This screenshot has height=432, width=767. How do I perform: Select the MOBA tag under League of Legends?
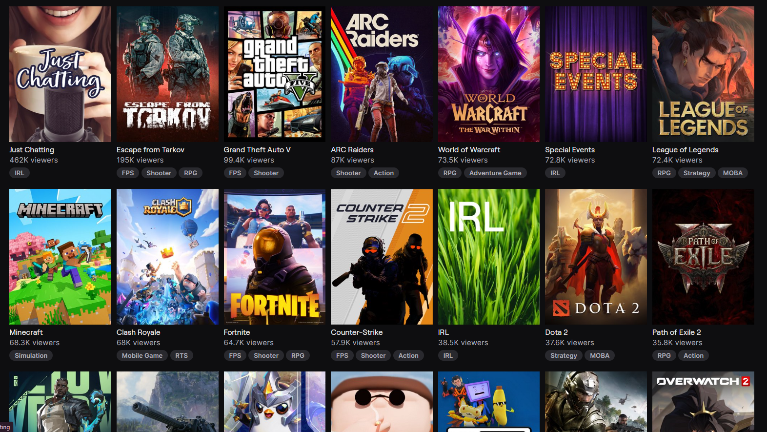(x=733, y=173)
